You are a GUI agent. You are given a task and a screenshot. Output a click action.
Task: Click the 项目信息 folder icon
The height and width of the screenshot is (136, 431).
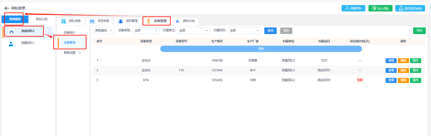click(x=92, y=21)
